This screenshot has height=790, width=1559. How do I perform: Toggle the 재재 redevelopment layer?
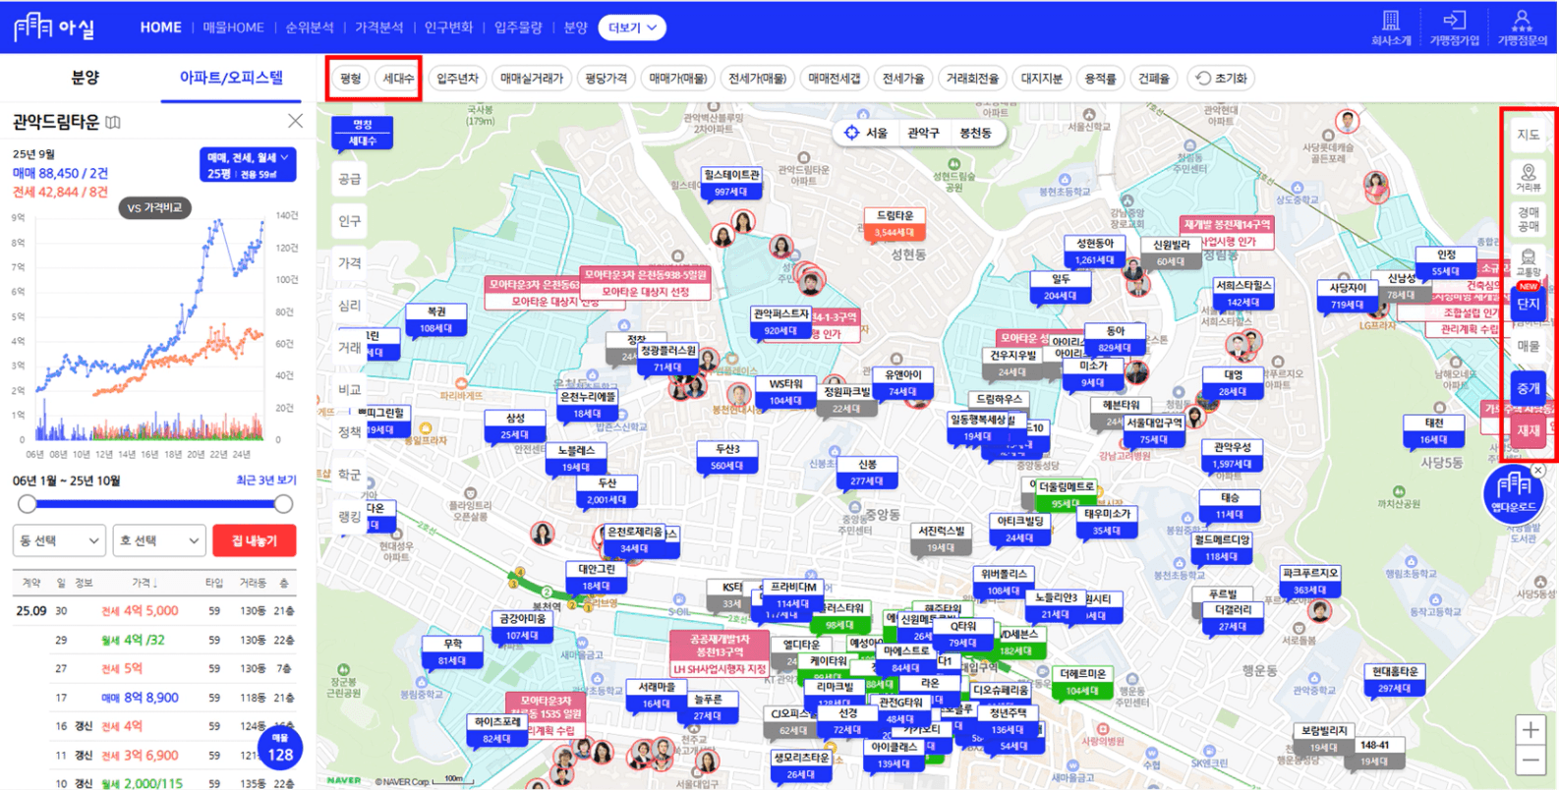pyautogui.click(x=1528, y=430)
